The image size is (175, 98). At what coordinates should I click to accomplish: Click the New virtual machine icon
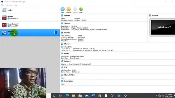(x=63, y=9)
